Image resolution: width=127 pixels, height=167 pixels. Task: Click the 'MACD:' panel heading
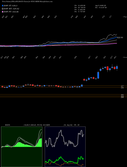(7, 125)
